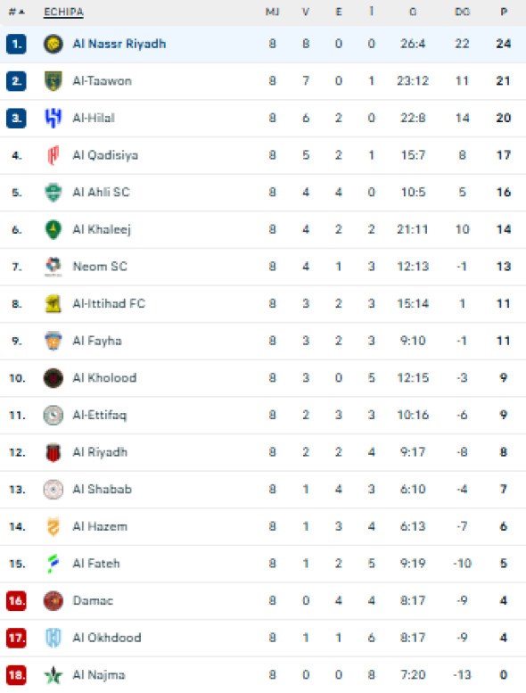This screenshot has width=526, height=693.
Task: Click the Al Nassr Riyadh club logo
Action: [x=53, y=44]
